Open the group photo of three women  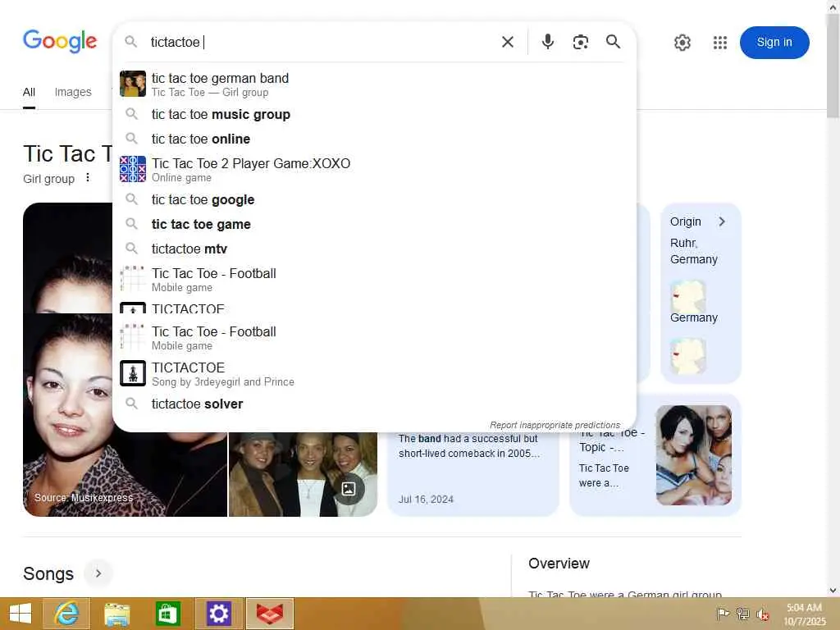pyautogui.click(x=304, y=474)
